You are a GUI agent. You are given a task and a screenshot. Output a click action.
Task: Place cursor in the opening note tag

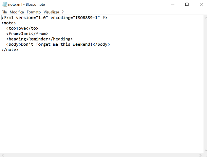pyautogui.click(x=8, y=23)
